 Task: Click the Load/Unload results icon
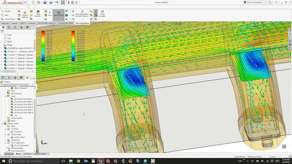click(58, 13)
